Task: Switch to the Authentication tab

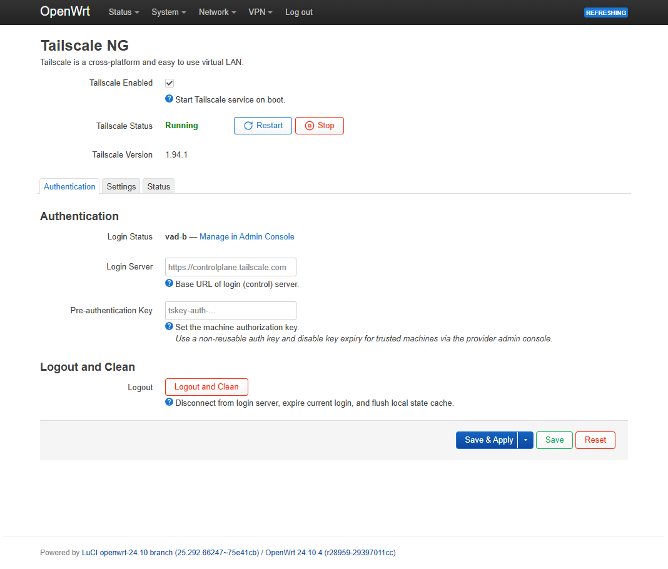Action: 69,186
